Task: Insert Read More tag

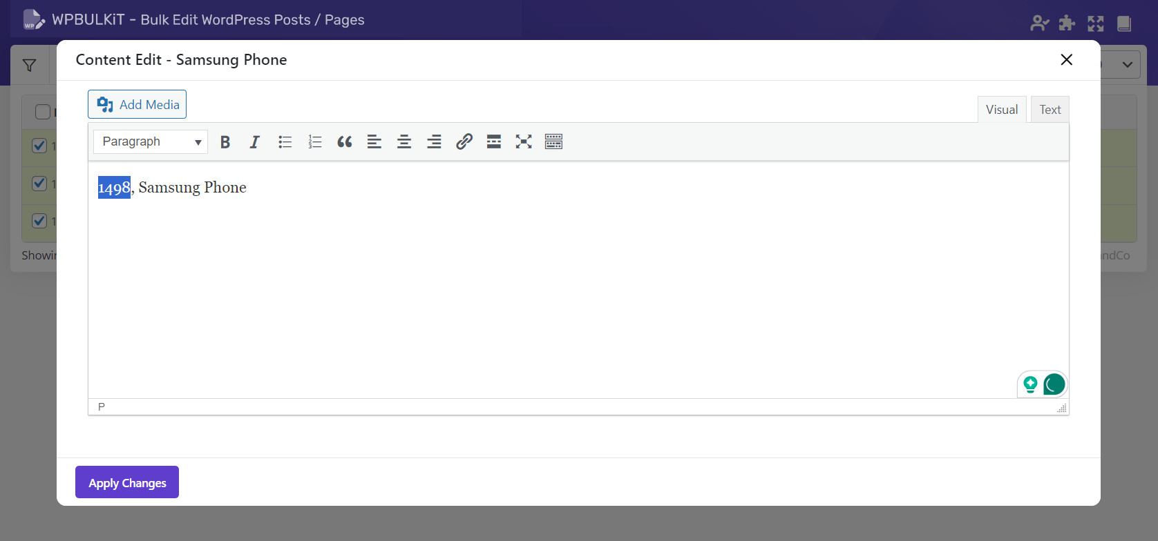Action: [x=494, y=142]
